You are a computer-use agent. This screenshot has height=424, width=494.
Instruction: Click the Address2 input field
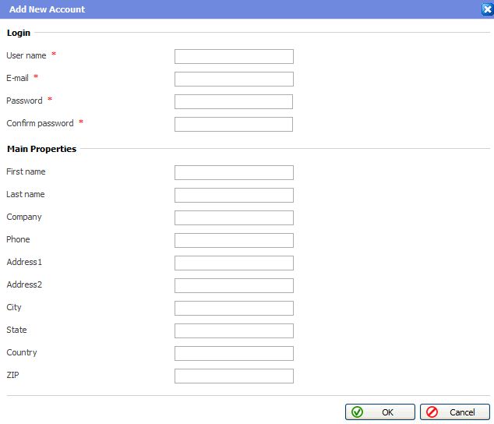(234, 285)
